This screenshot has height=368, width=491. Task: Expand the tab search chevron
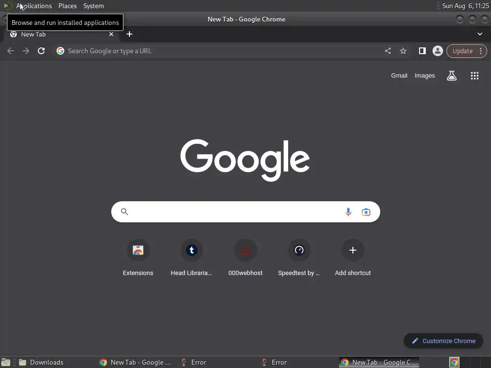[479, 34]
